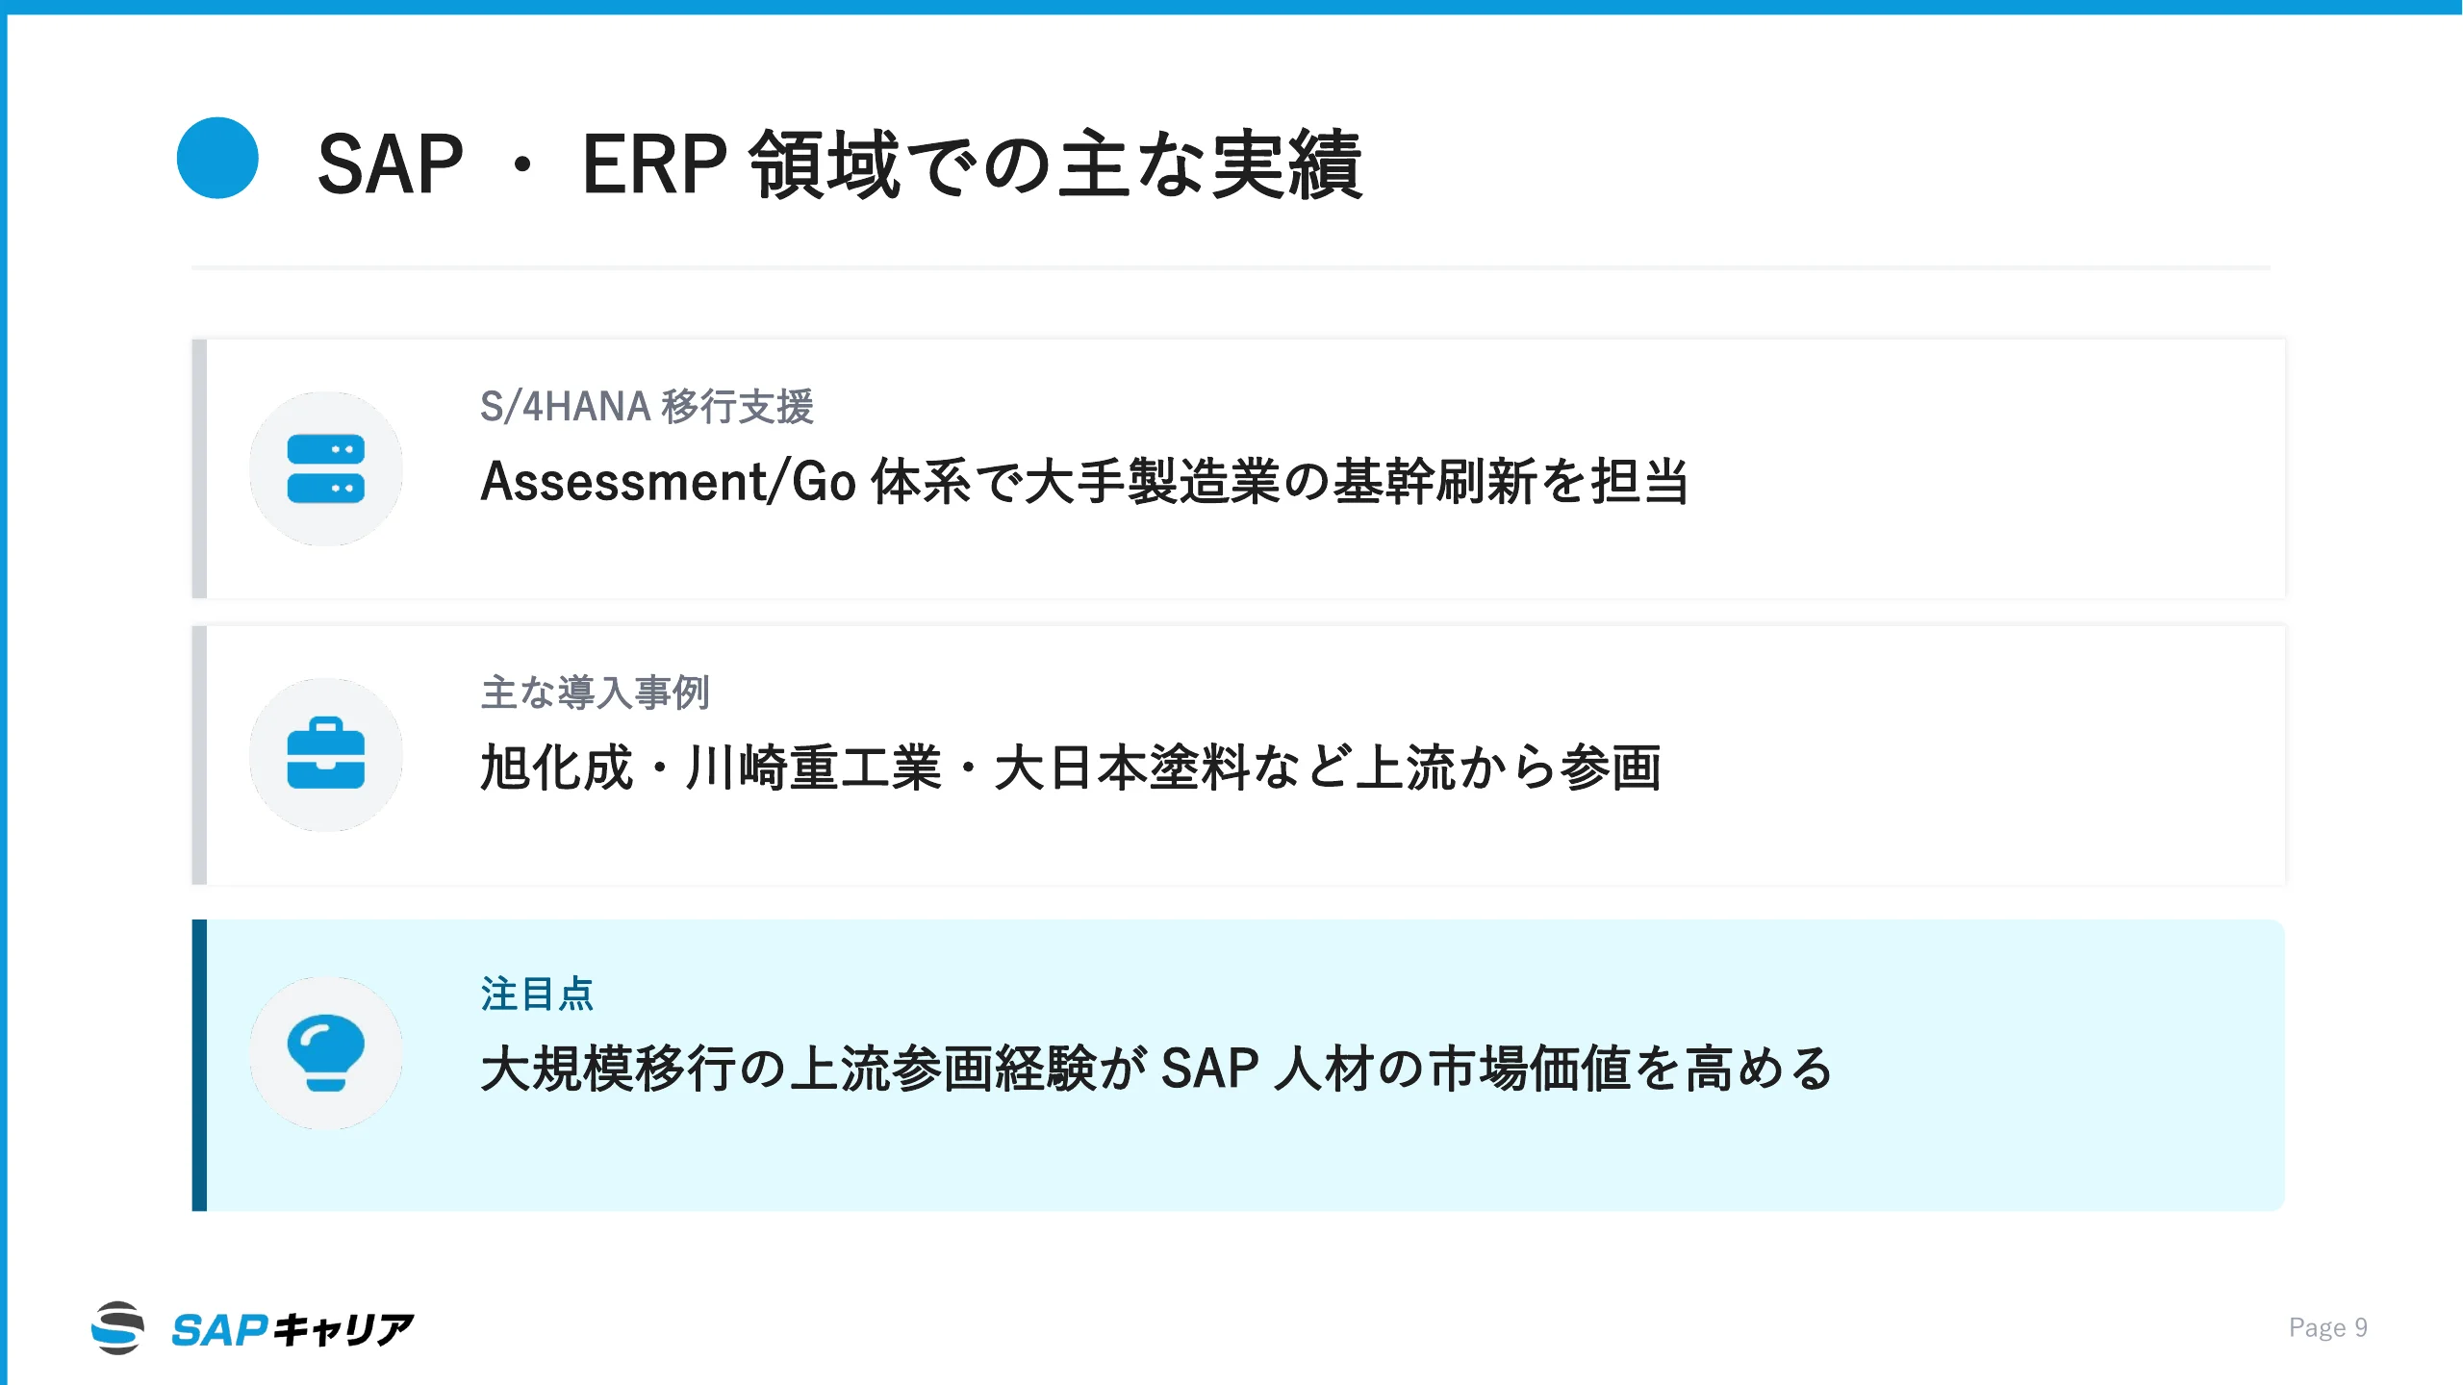Click the blue circle bullet beside the title
2463x1385 pixels.
(x=217, y=159)
